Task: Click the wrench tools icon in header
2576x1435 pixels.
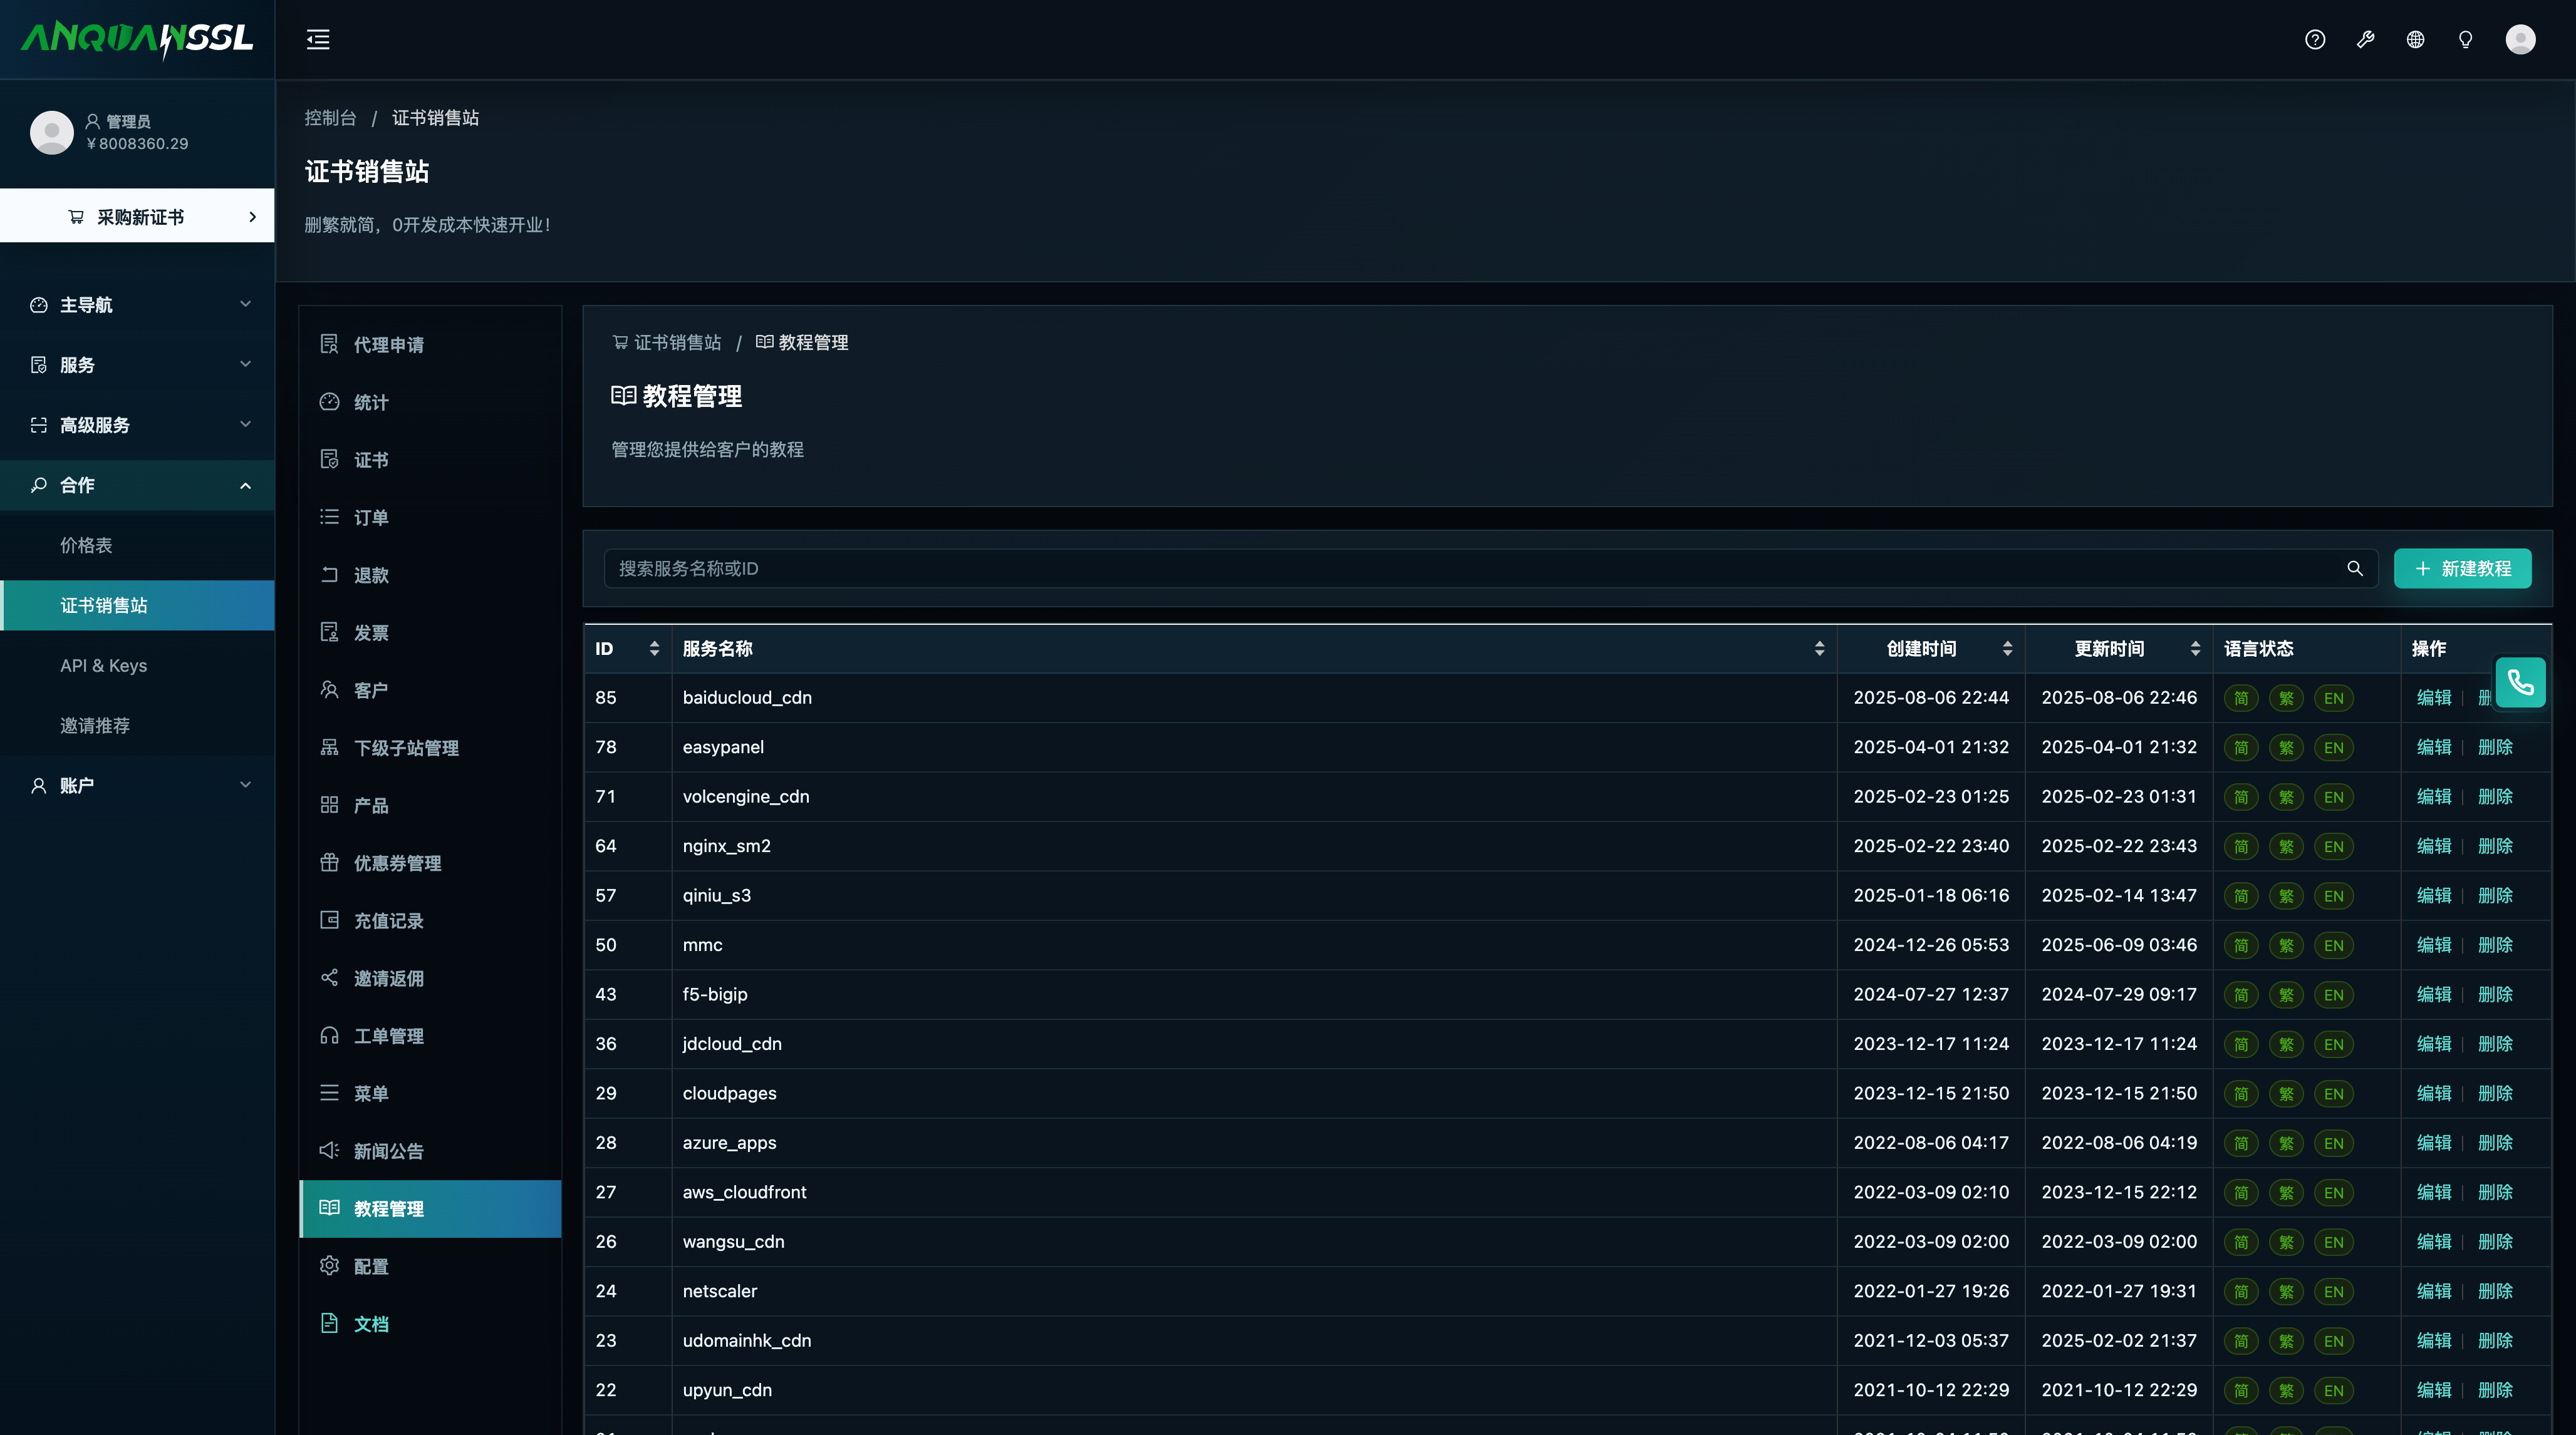Action: (x=2365, y=39)
